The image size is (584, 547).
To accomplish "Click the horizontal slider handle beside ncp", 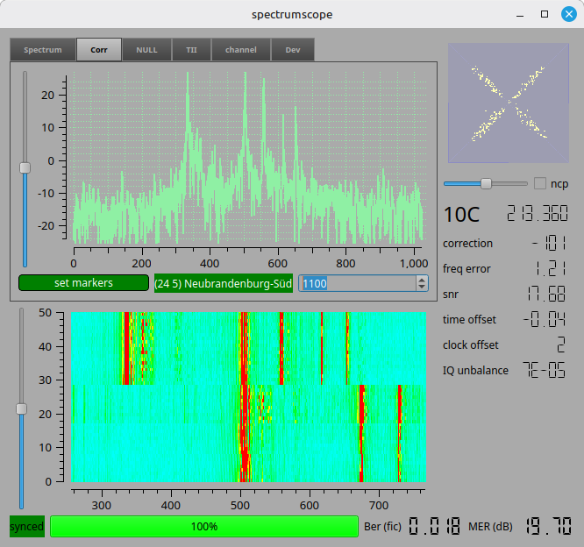I will [x=486, y=183].
